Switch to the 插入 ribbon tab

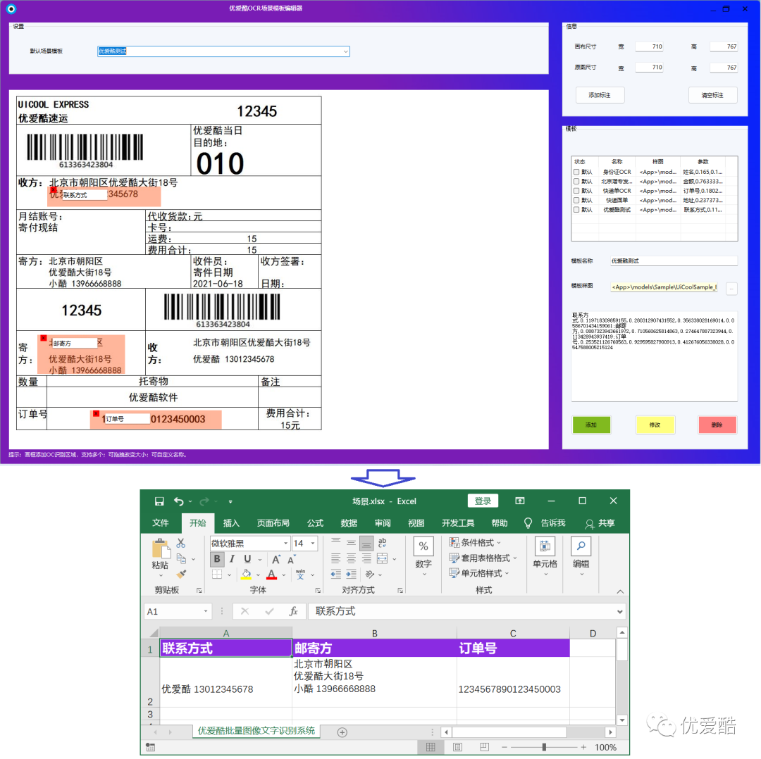(231, 523)
